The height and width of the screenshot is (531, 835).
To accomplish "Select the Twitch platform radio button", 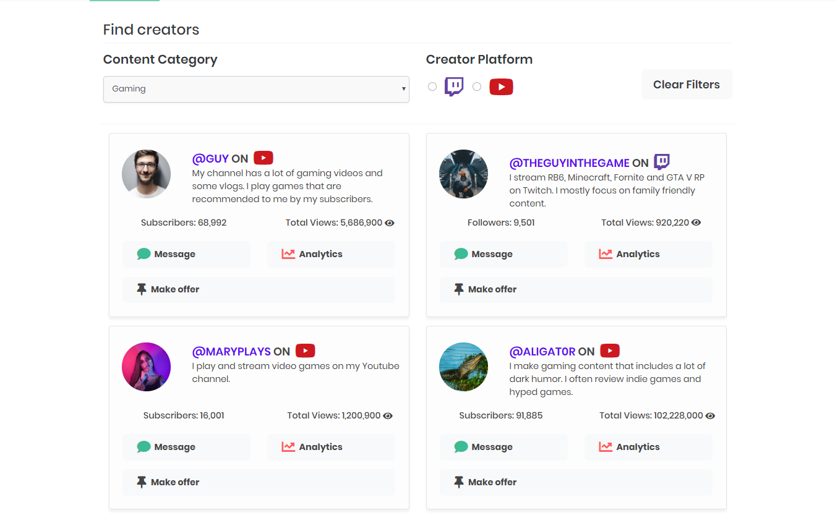I will click(432, 87).
